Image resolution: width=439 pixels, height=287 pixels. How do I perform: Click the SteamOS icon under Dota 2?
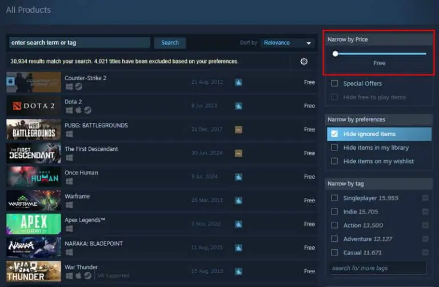coord(87,110)
